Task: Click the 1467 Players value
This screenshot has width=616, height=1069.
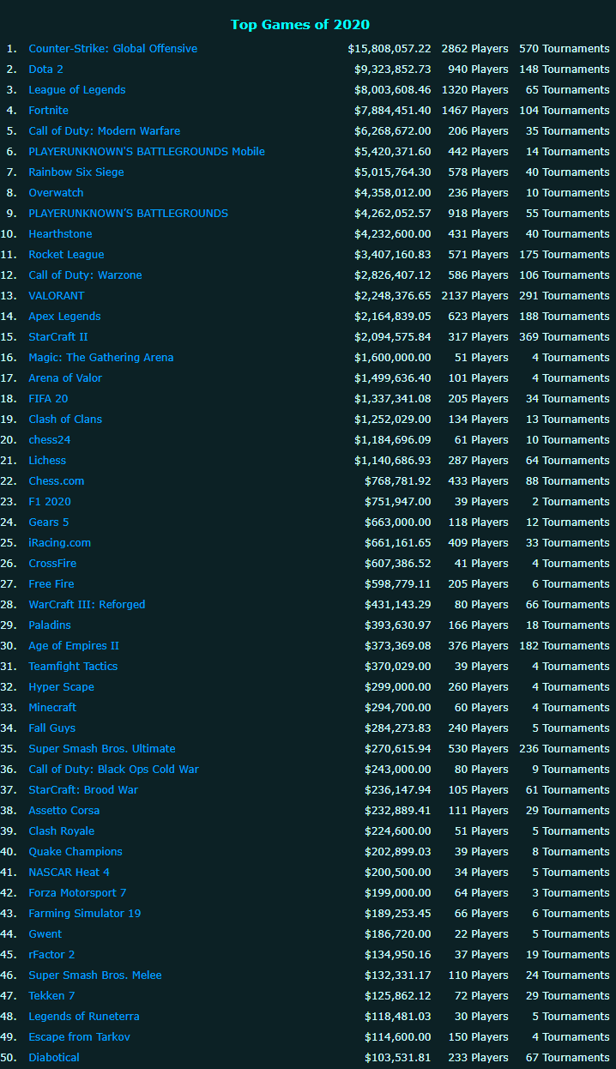Action: tap(475, 111)
